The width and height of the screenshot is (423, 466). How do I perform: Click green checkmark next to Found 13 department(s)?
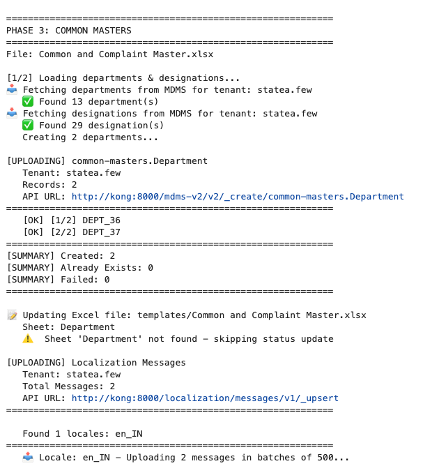click(28, 102)
